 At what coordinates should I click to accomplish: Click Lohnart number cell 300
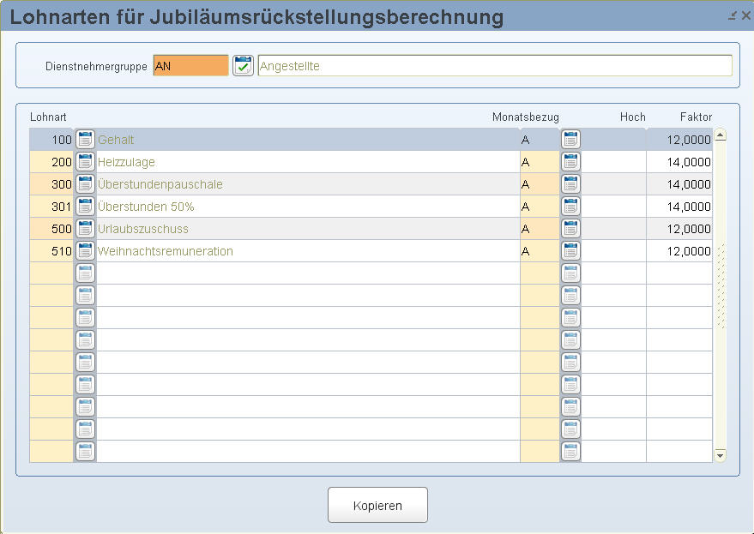coord(51,184)
